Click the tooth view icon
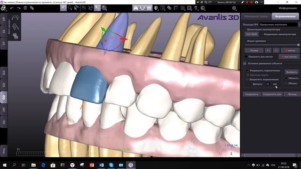This screenshot has height=169, width=301. (156, 8)
